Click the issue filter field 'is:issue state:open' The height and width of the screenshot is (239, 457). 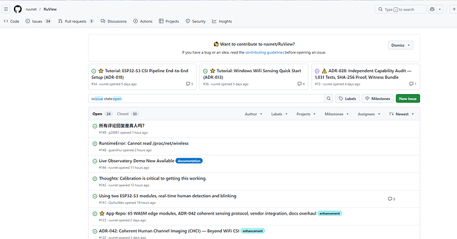[x=207, y=99]
